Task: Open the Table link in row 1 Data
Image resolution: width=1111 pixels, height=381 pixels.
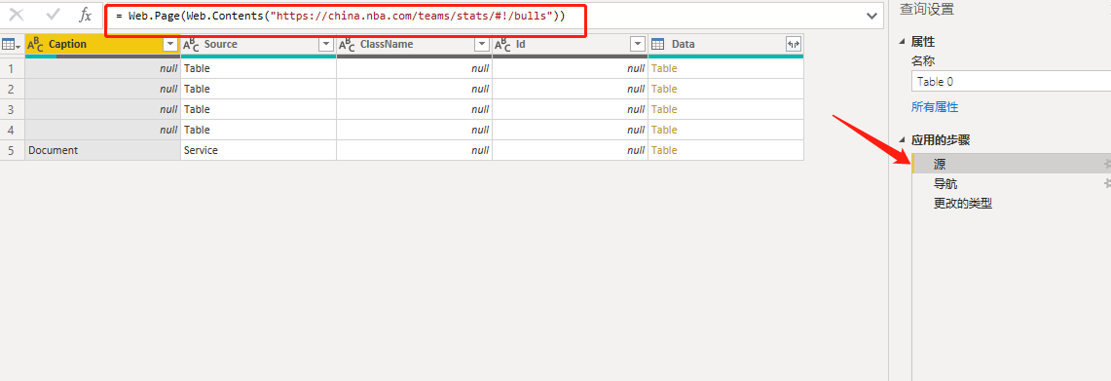Action: [664, 69]
